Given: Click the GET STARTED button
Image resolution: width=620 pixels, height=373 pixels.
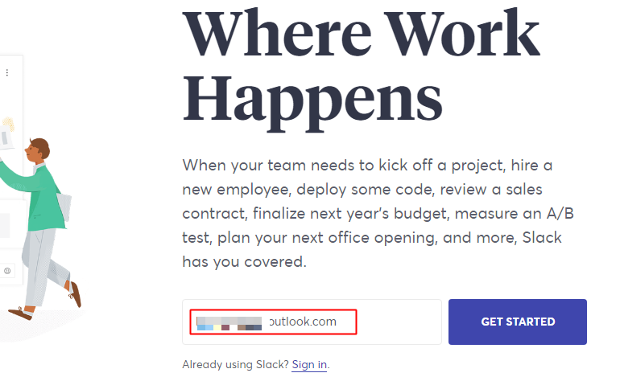Looking at the screenshot, I should pos(518,322).
